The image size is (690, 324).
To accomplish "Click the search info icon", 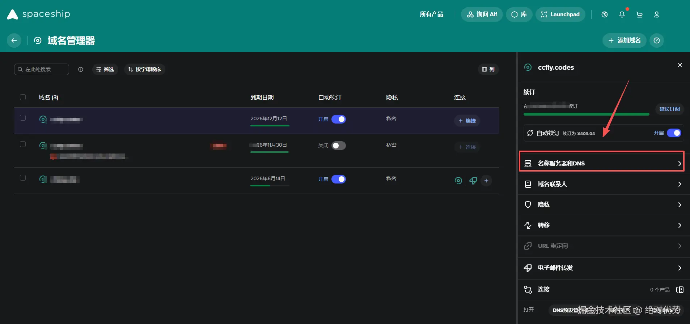I will [x=81, y=69].
